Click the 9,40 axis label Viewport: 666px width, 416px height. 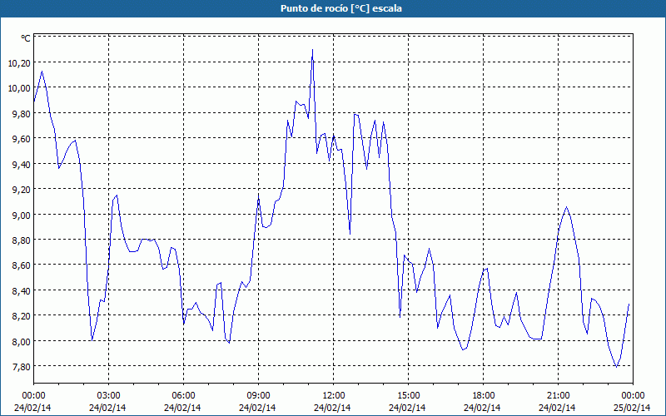tap(22, 164)
